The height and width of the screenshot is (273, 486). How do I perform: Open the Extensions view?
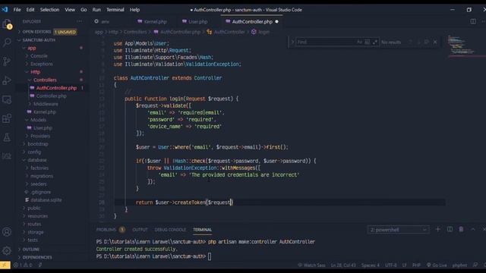[7, 118]
